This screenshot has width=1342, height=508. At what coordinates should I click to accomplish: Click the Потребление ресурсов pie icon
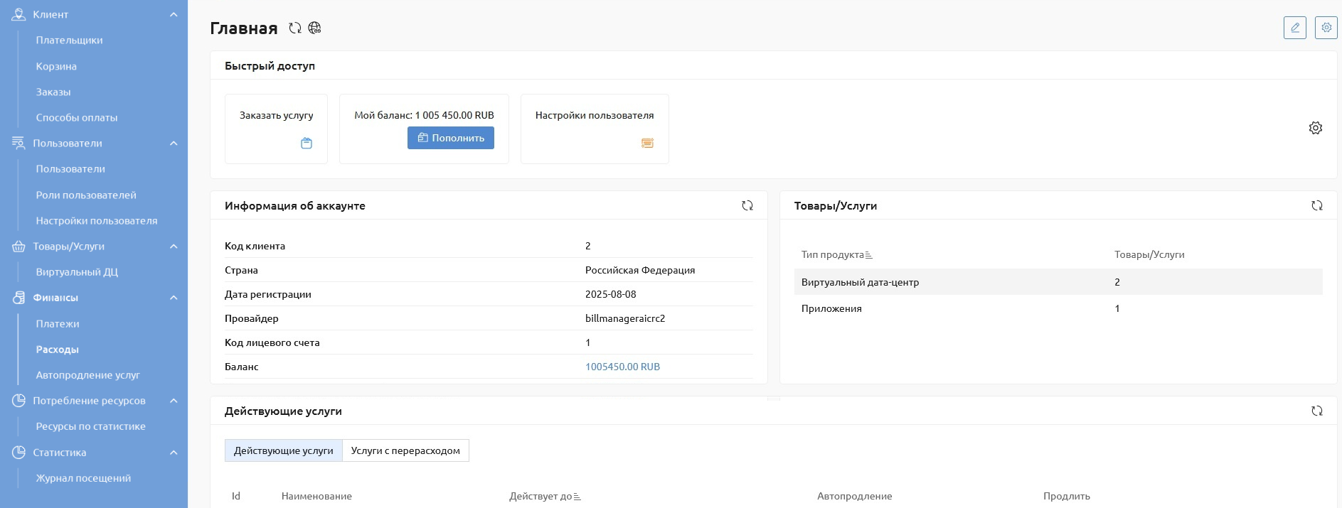pos(18,401)
